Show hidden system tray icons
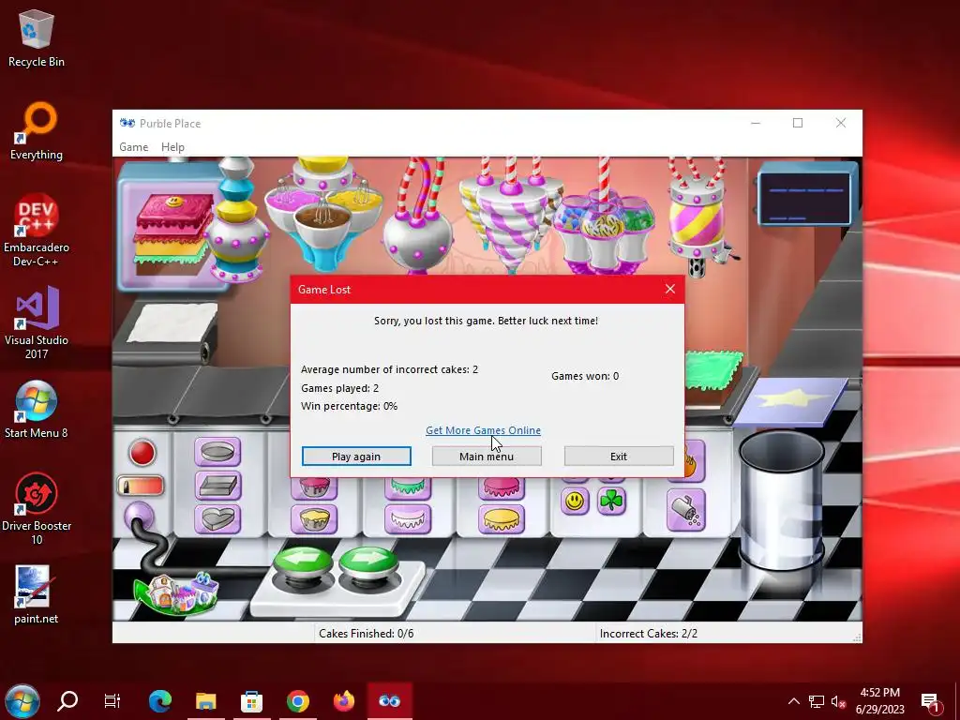 (x=793, y=701)
